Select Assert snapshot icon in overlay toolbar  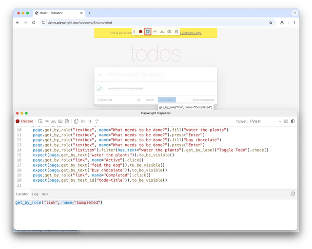pos(176,31)
